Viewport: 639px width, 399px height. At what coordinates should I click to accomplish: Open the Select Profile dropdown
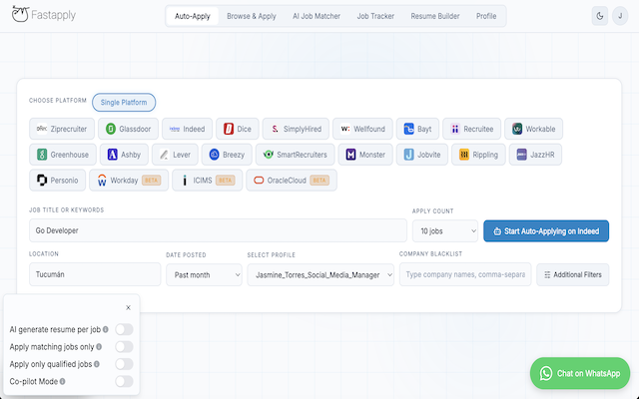click(320, 275)
